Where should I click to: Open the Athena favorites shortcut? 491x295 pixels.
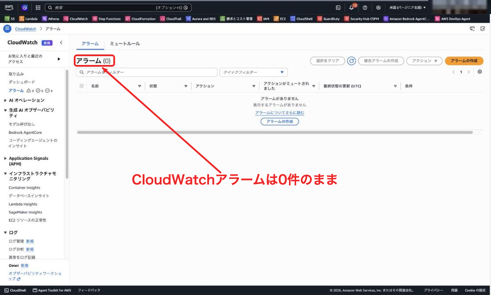51,19
